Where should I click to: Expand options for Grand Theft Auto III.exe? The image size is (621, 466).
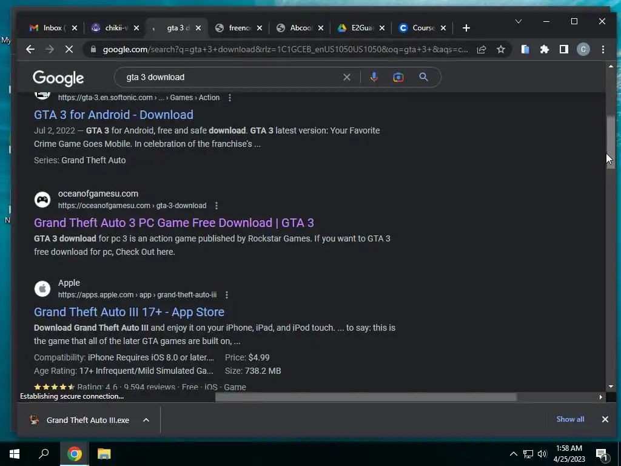coord(146,420)
